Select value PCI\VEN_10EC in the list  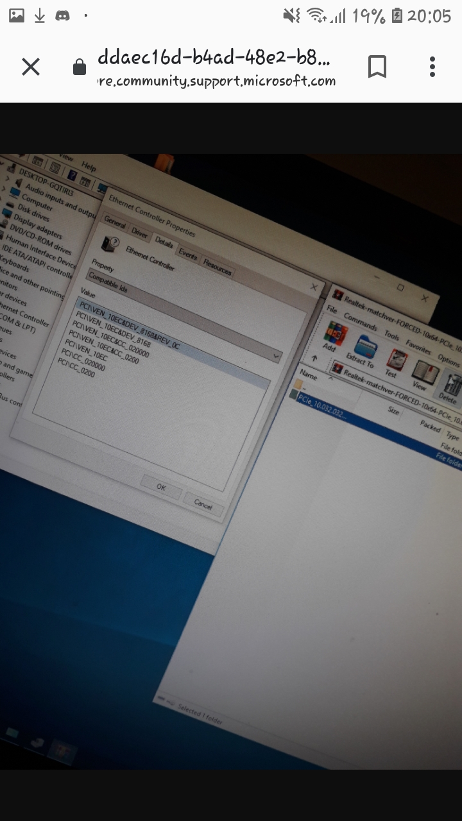(85, 351)
